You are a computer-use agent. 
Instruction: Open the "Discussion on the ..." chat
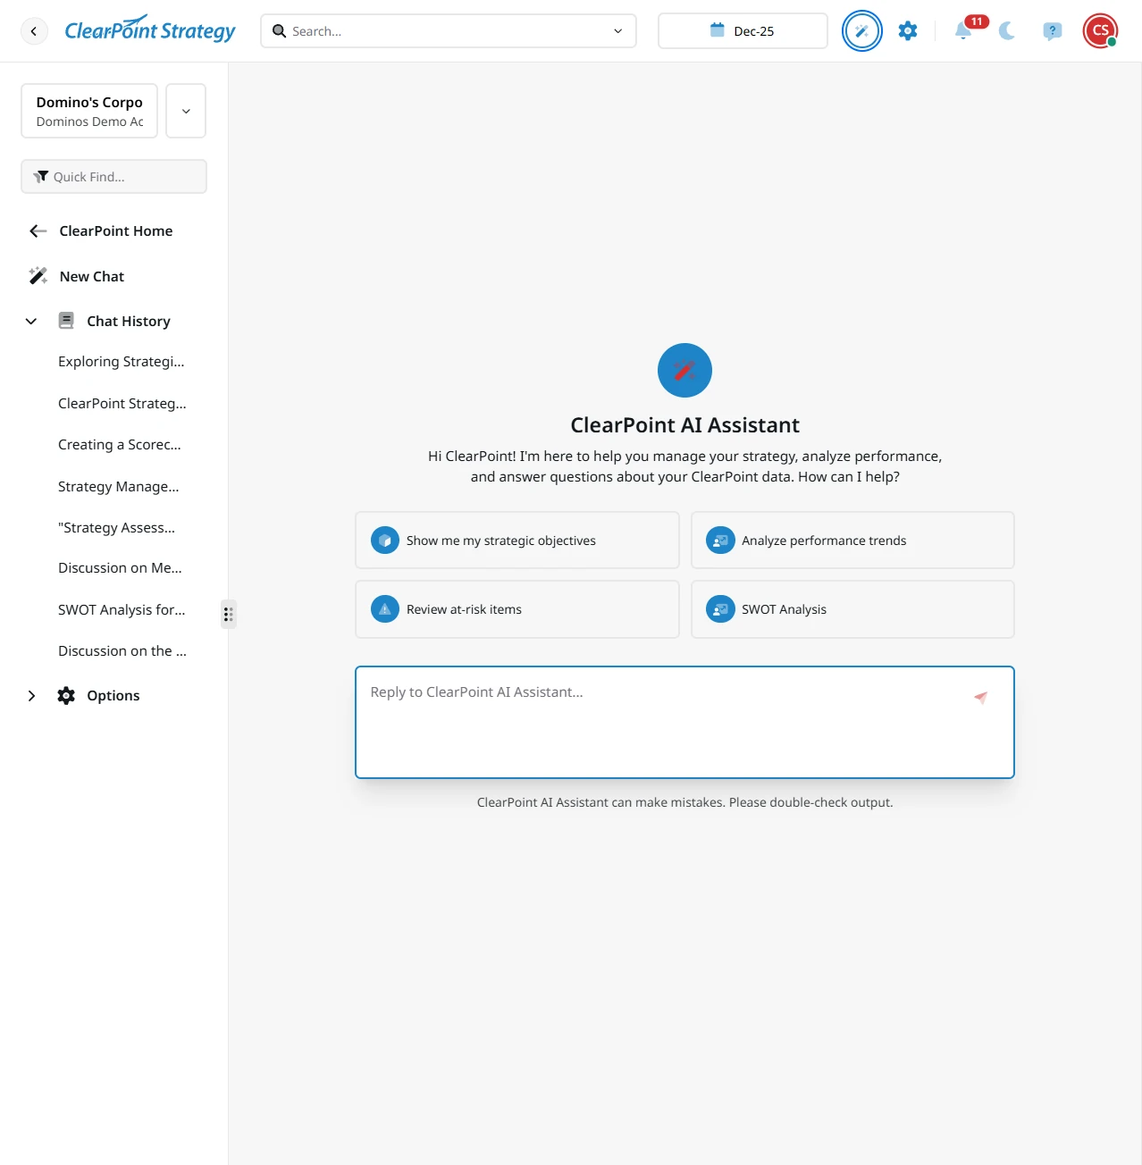click(122, 651)
